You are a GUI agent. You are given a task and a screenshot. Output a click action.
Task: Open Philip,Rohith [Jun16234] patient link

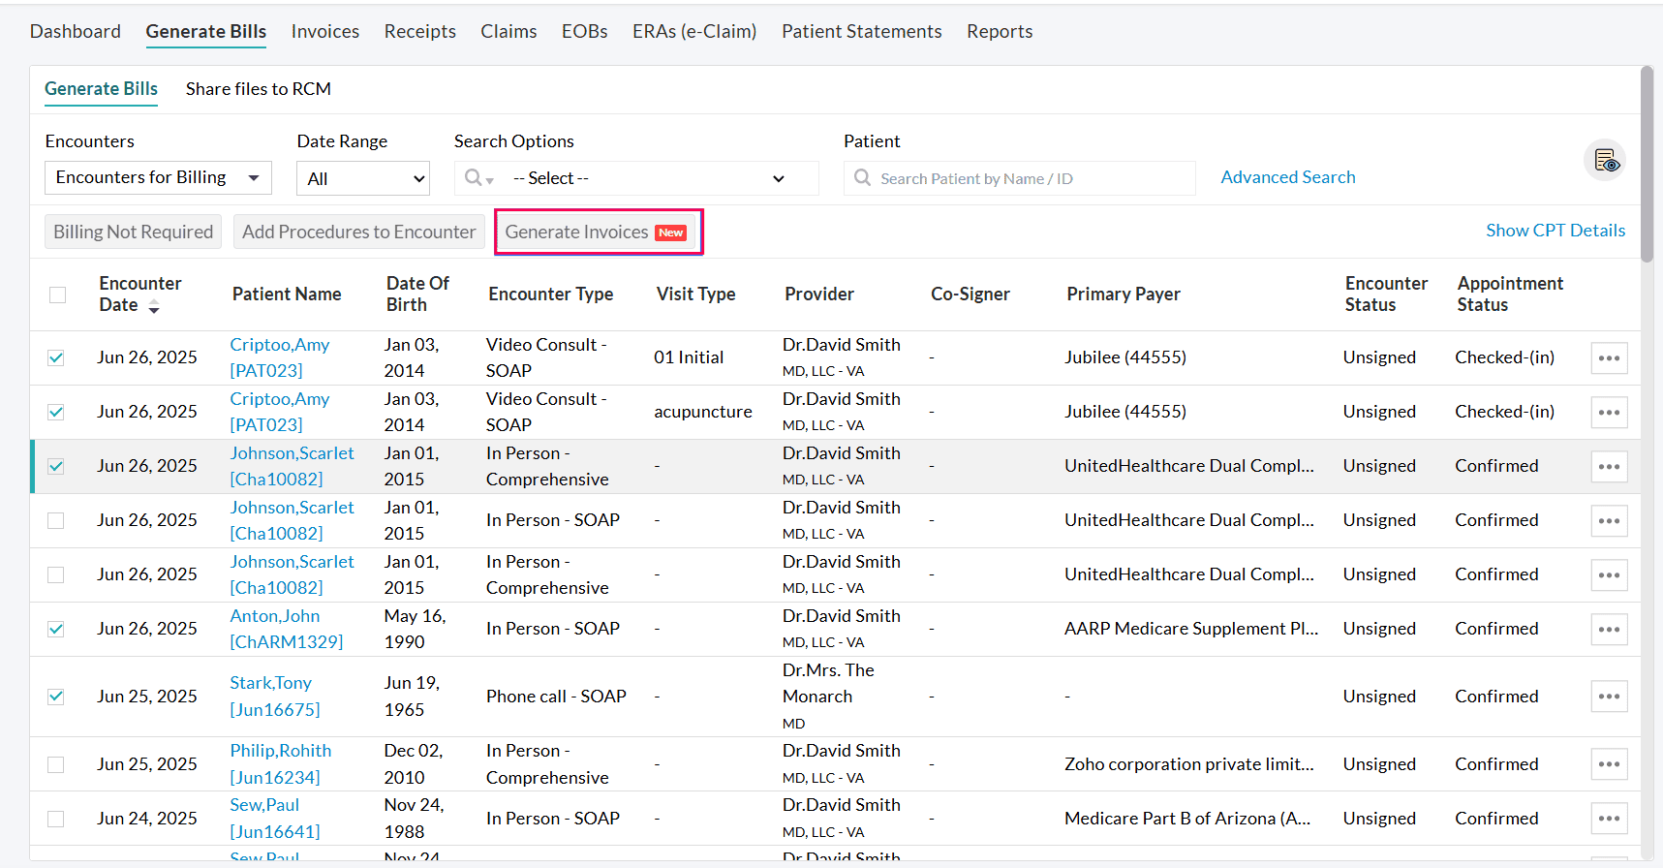click(x=281, y=764)
